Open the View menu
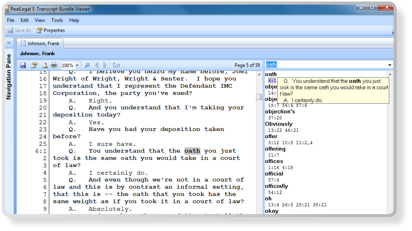412x231 pixels. point(40,20)
